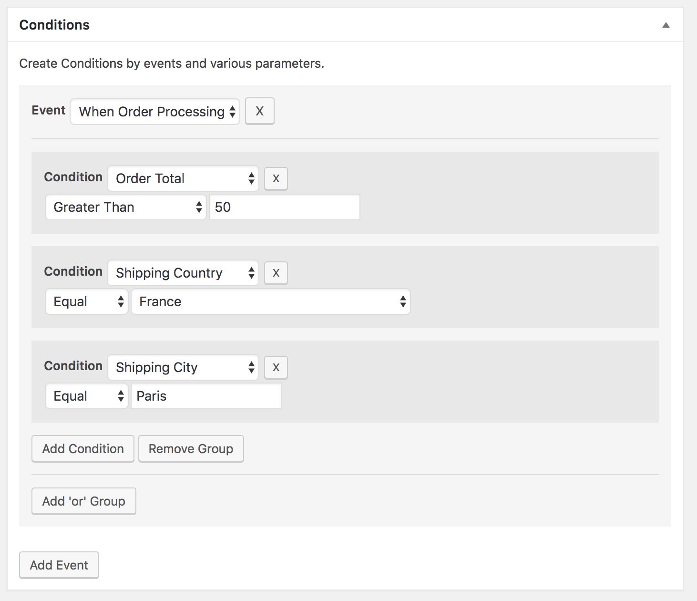Open the Event type dropdown
Viewport: 697px width, 601px height.
coord(155,112)
